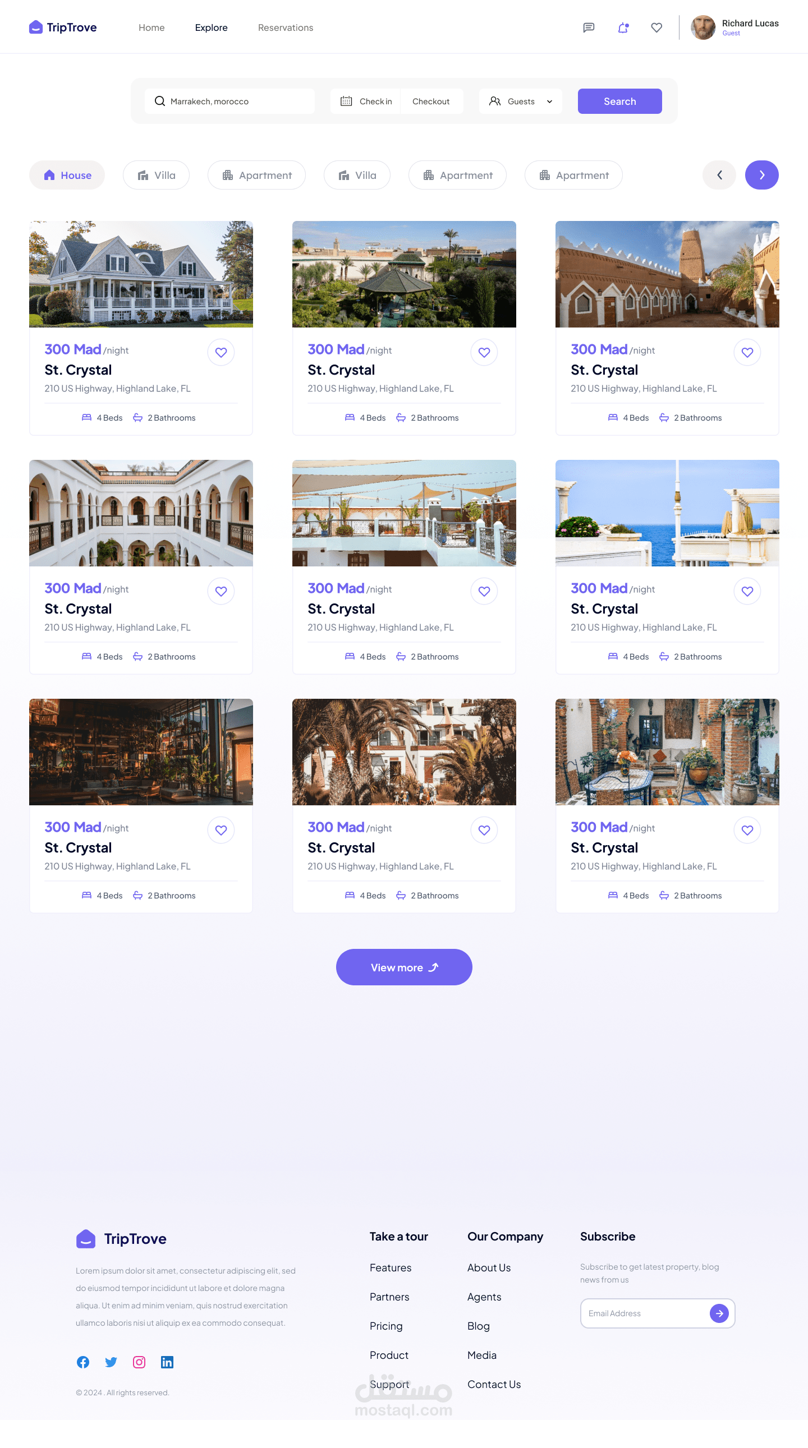Select the House category tab
The width and height of the screenshot is (808, 1448).
(x=67, y=175)
